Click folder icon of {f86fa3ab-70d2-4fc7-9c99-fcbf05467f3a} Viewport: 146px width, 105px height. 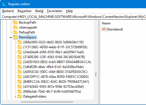(20, 92)
